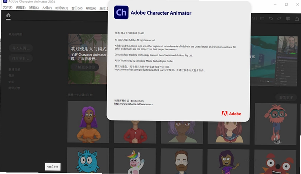The width and height of the screenshot is (301, 174).
Task: Click the © 1992-2024 Adobe copyright line
Action: 135,40
